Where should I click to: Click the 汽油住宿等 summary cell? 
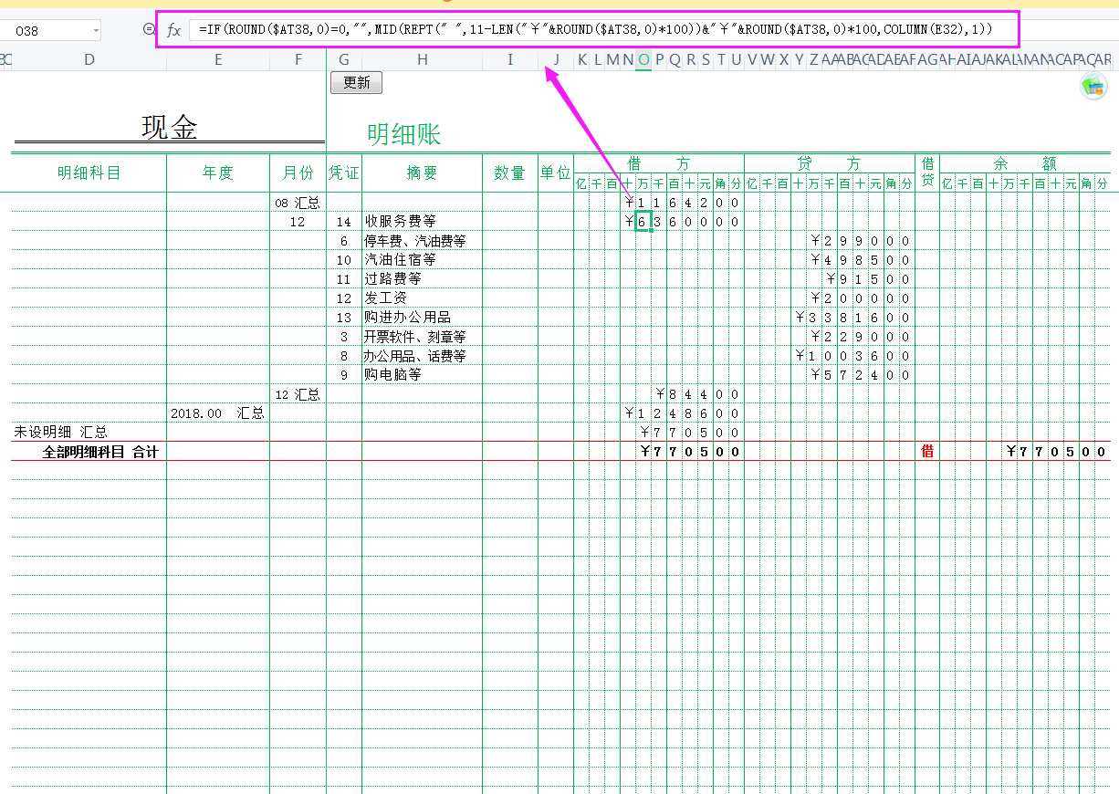click(x=423, y=260)
